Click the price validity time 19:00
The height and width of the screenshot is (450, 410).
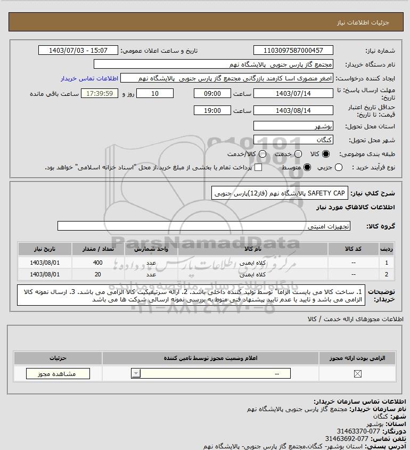(x=212, y=110)
